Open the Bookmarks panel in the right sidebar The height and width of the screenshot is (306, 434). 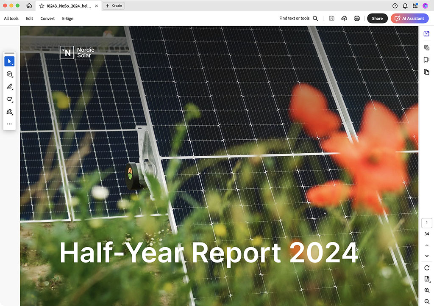(x=426, y=60)
